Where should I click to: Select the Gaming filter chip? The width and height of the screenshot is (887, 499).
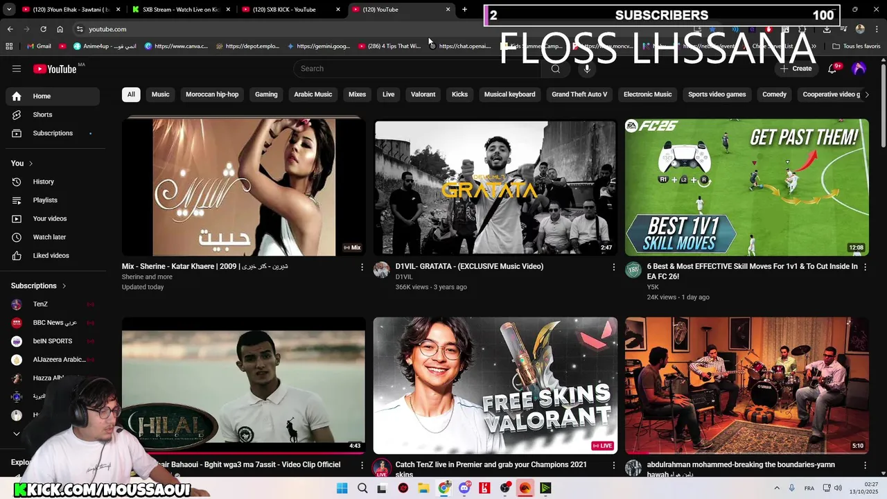(x=266, y=94)
